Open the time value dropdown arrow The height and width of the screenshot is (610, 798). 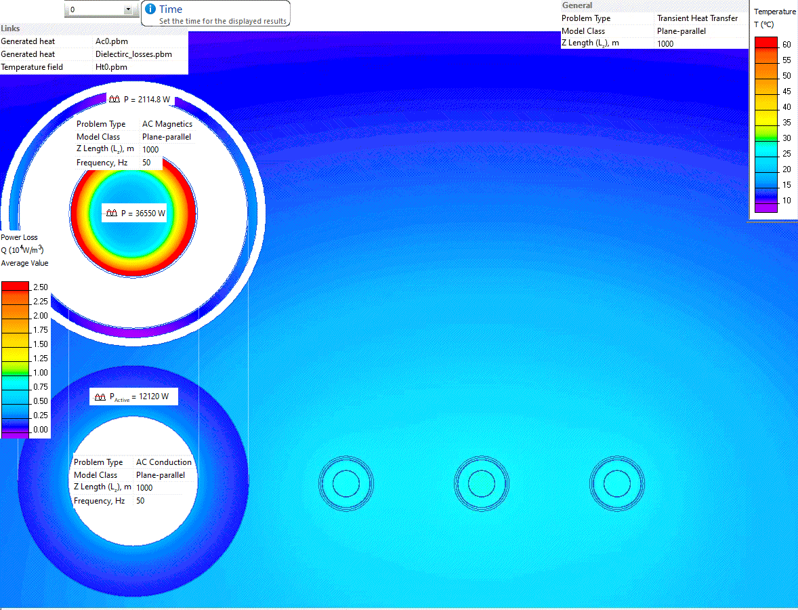[128, 9]
